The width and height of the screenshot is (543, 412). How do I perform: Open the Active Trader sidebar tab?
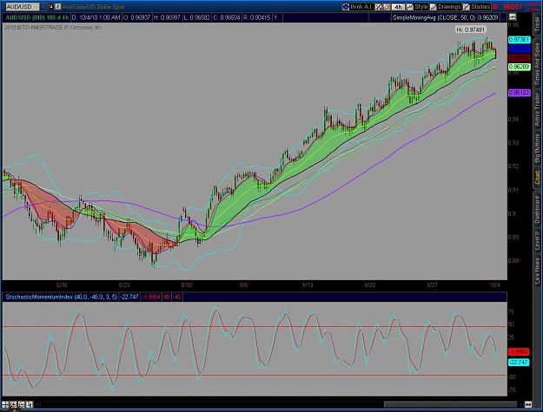click(x=537, y=109)
